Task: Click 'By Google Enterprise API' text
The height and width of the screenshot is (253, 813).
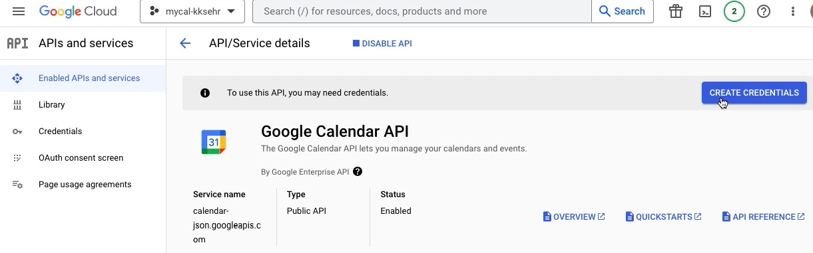Action: pyautogui.click(x=305, y=171)
